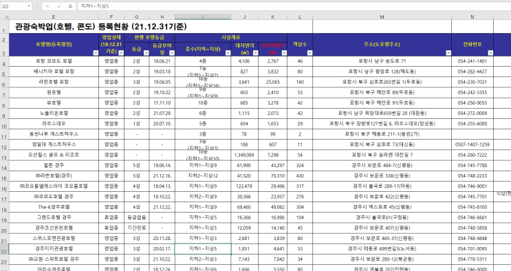This screenshot has height=271, width=511.
Task: Click selected cell 지하1~지상5 in row 22
Action: tap(203, 249)
